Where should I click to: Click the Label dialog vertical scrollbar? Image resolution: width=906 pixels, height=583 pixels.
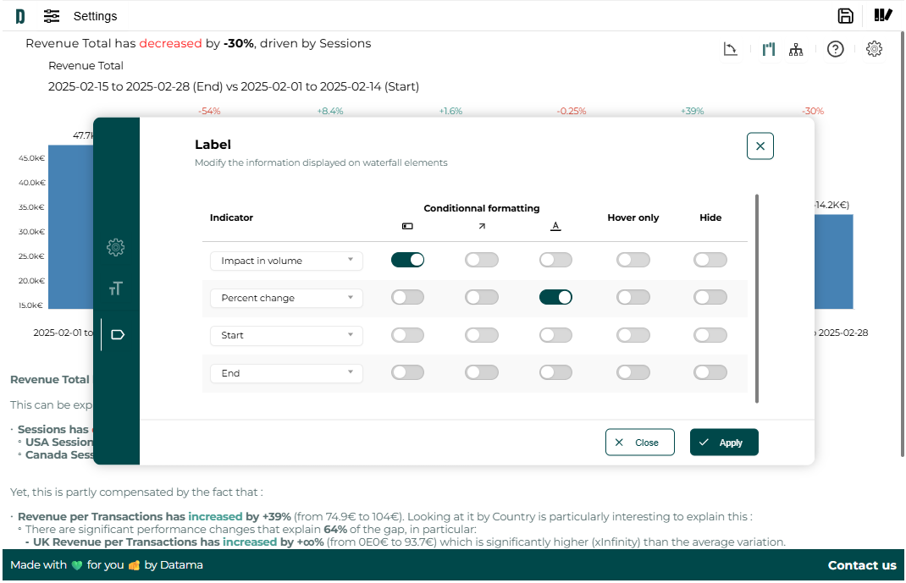(x=756, y=298)
